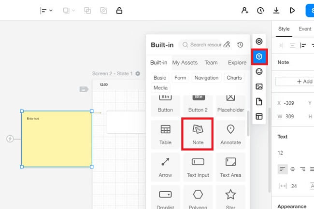Choose the Polygon component
Screen dimensions: 314x209
pos(198,197)
